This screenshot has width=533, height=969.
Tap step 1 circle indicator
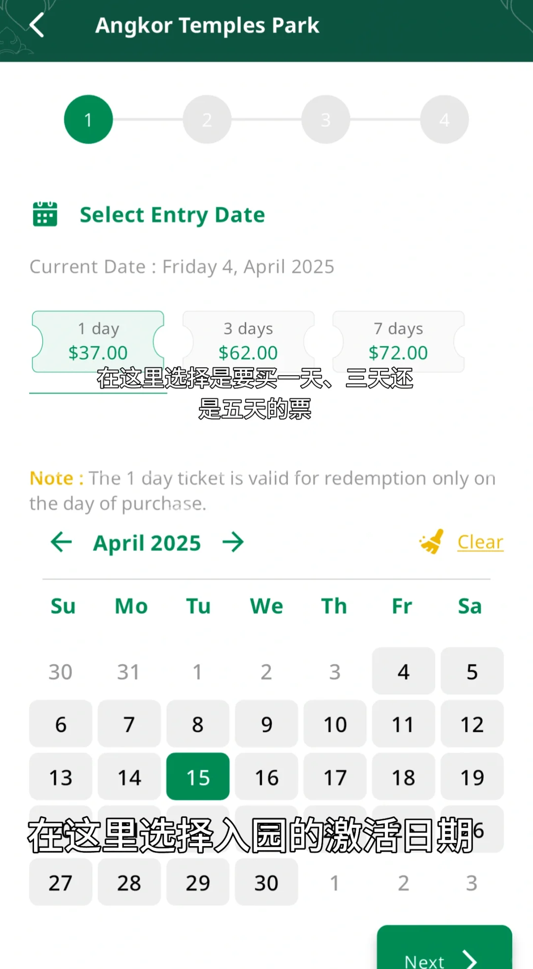(x=88, y=119)
